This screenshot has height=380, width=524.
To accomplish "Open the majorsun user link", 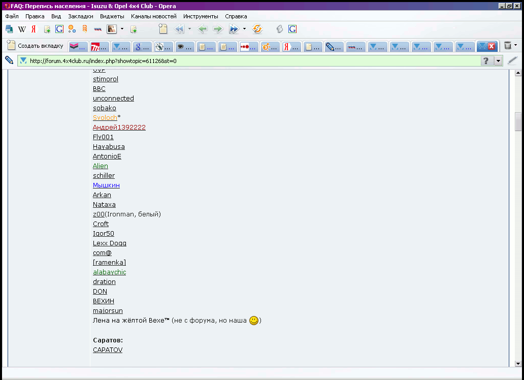I will [x=108, y=311].
